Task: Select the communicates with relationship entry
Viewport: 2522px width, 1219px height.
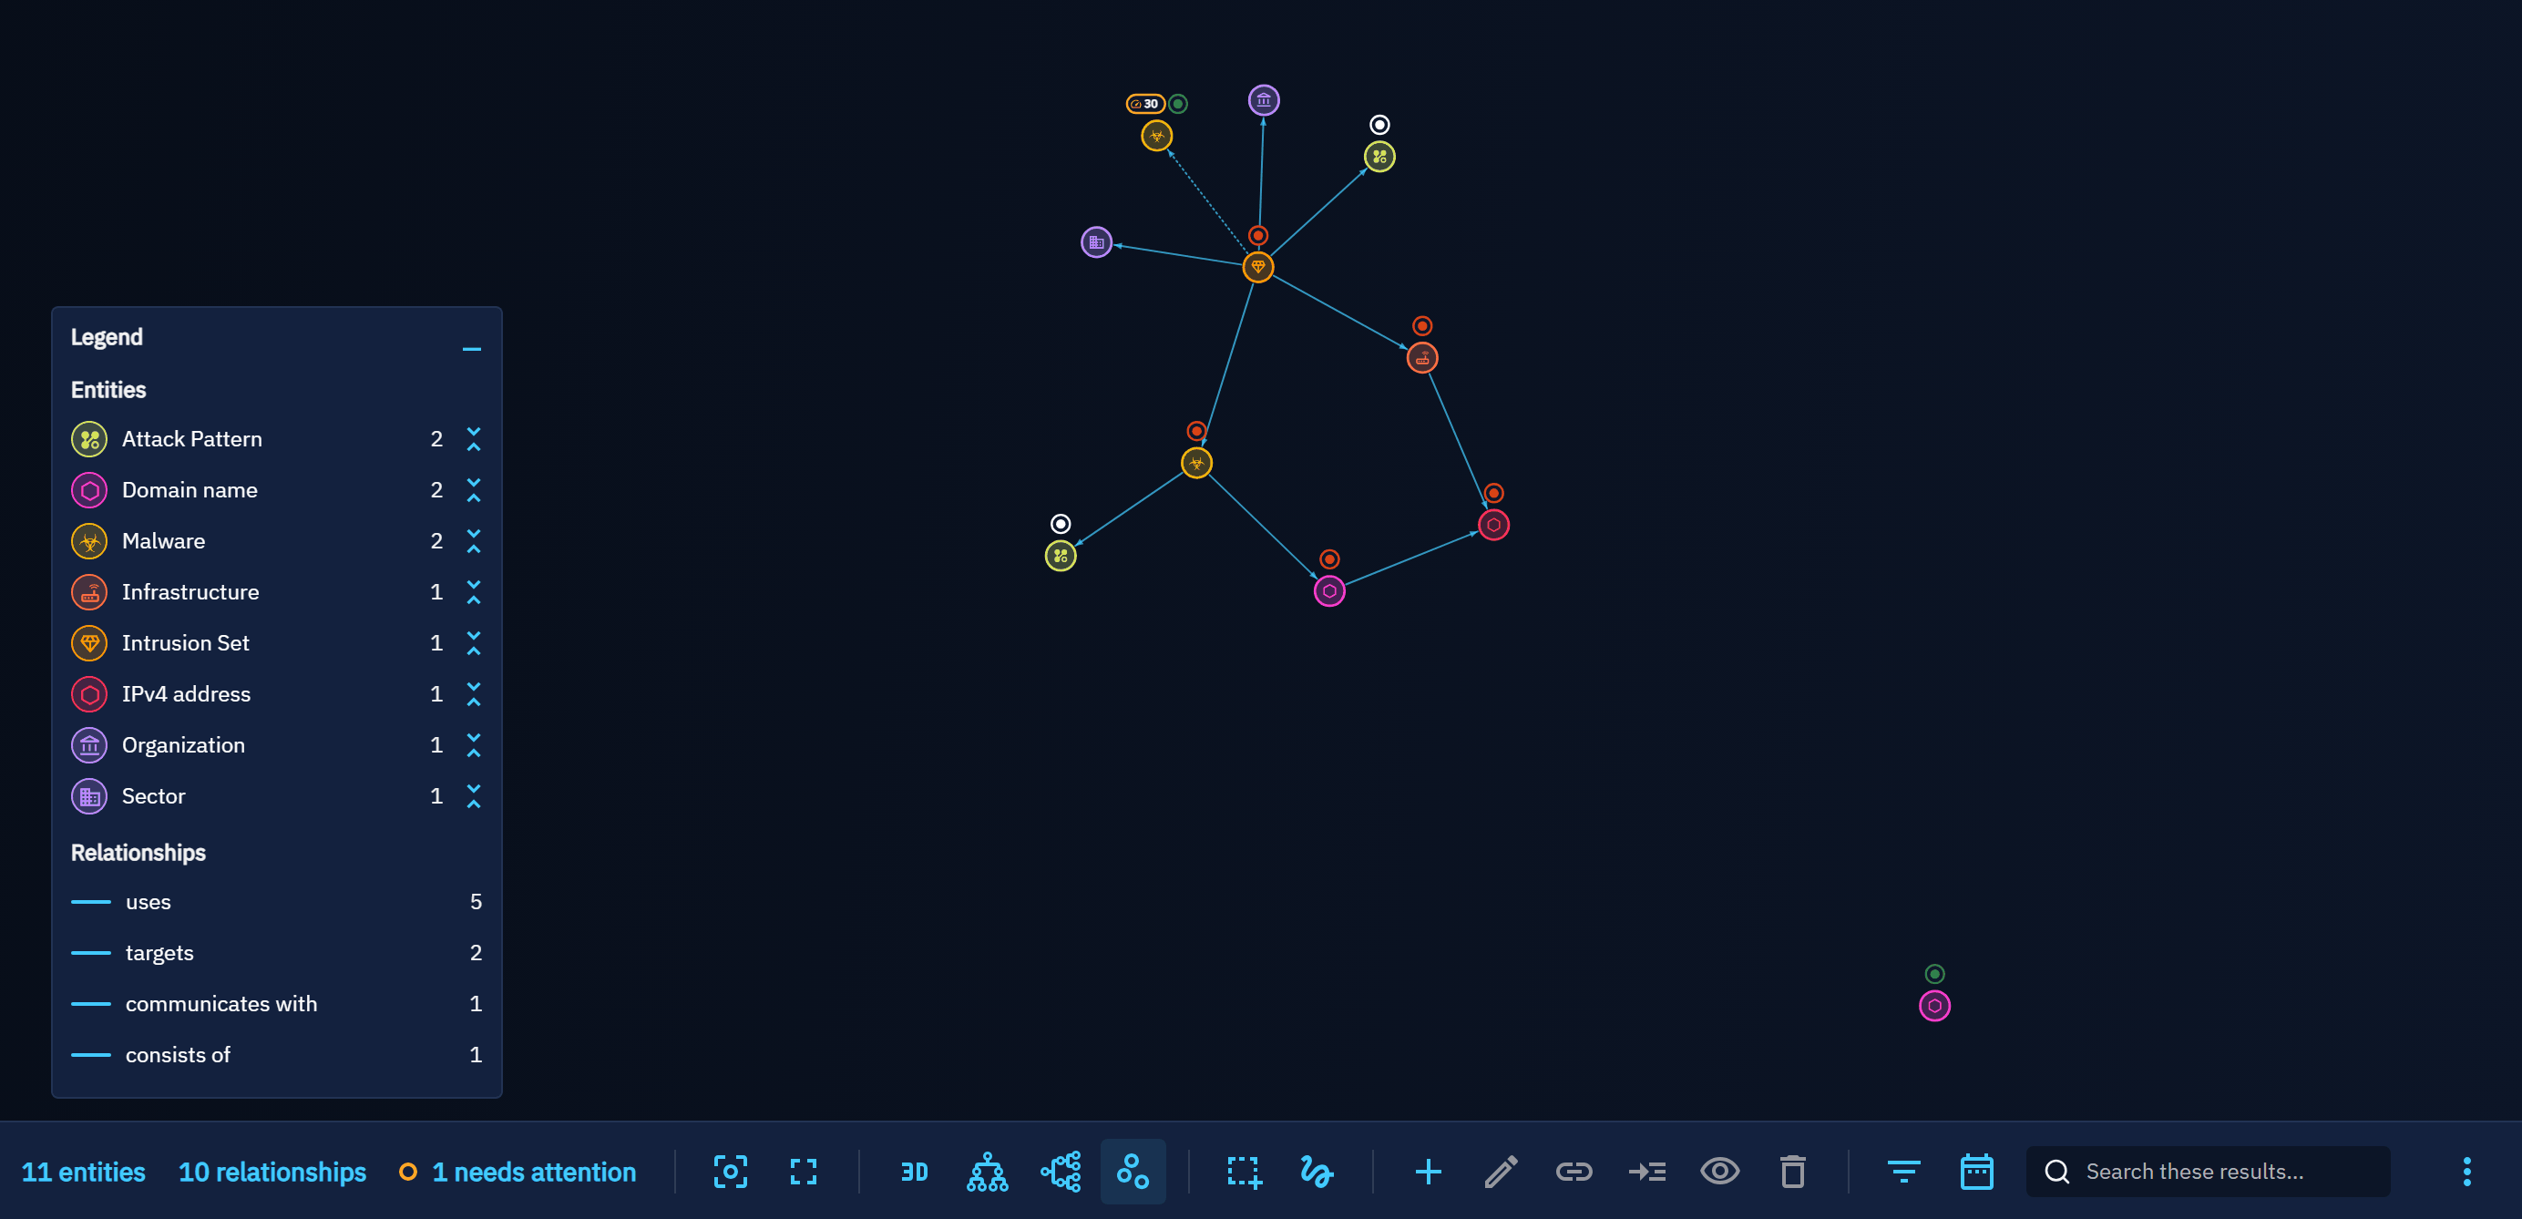Action: (276, 1004)
